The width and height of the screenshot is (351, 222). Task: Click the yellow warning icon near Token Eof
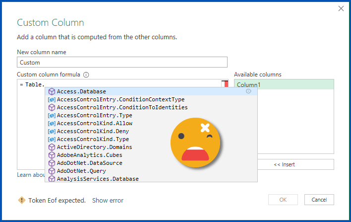[21, 200]
